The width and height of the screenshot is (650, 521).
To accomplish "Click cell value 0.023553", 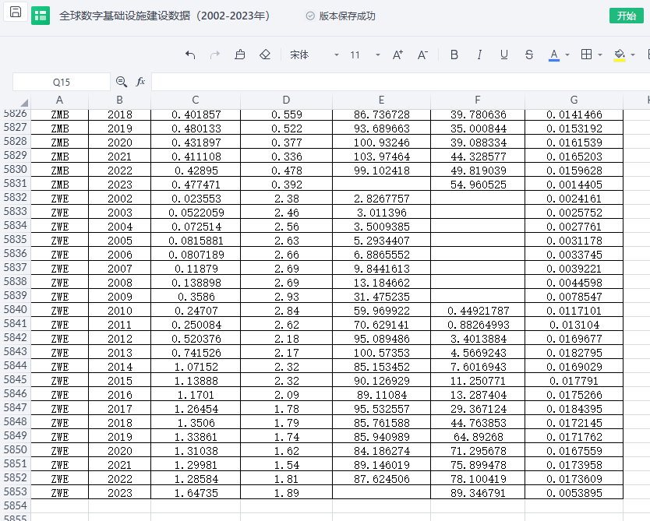I will [x=196, y=199].
